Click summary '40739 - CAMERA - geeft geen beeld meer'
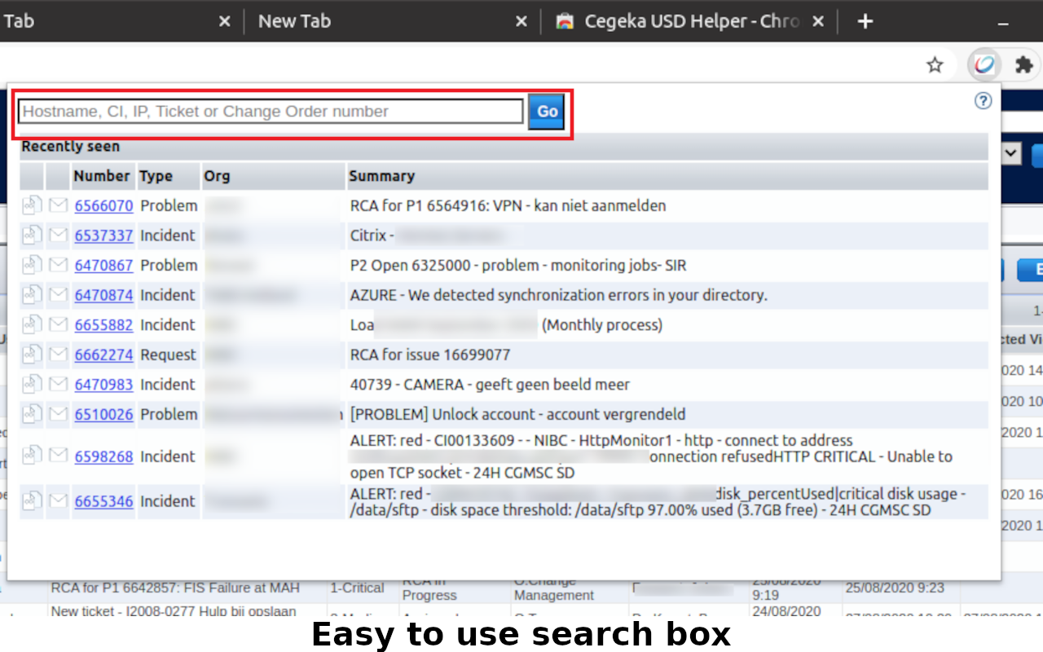The height and width of the screenshot is (652, 1043). coord(490,385)
